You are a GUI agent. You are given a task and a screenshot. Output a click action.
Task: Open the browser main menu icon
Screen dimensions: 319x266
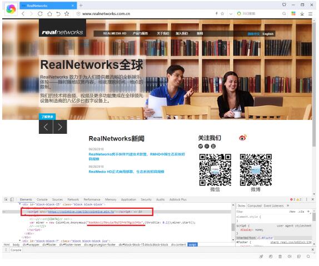tap(310, 14)
